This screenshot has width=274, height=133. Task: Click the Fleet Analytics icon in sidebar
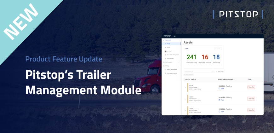[x=164, y=62]
